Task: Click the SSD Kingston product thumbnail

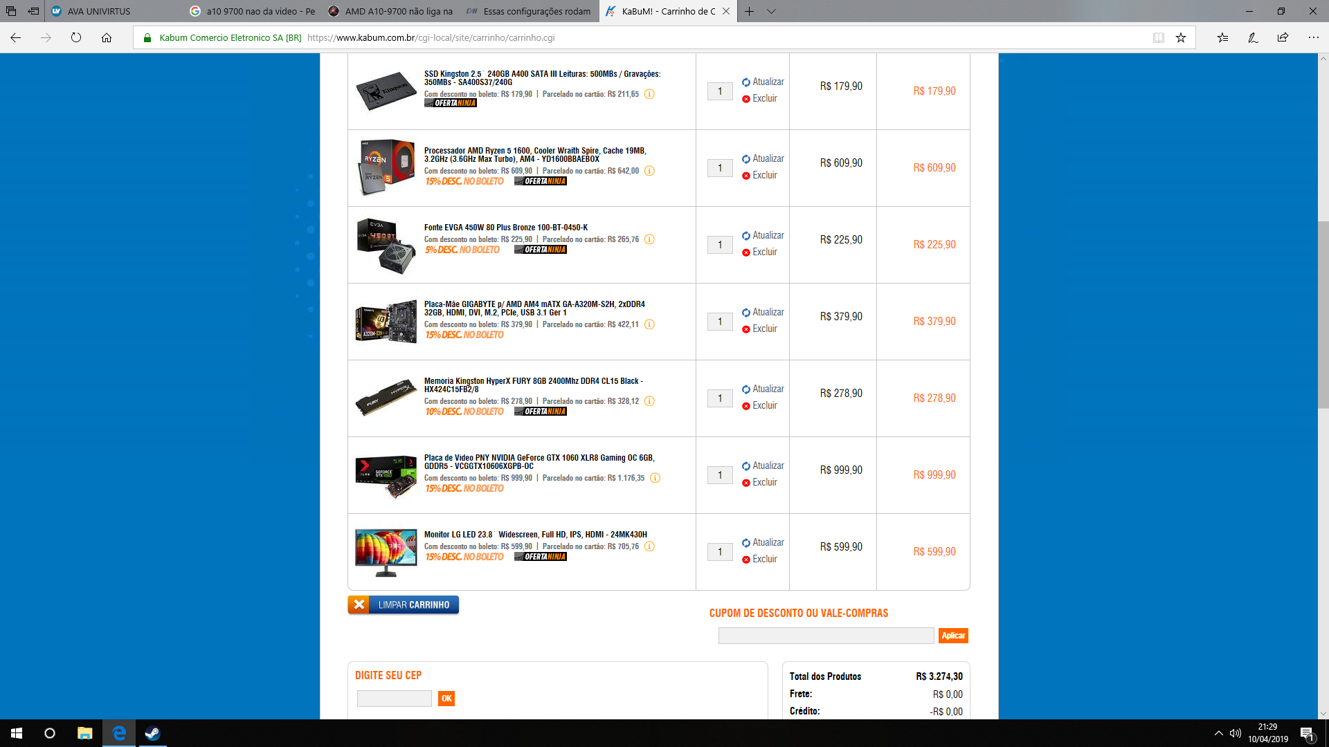Action: click(x=386, y=91)
